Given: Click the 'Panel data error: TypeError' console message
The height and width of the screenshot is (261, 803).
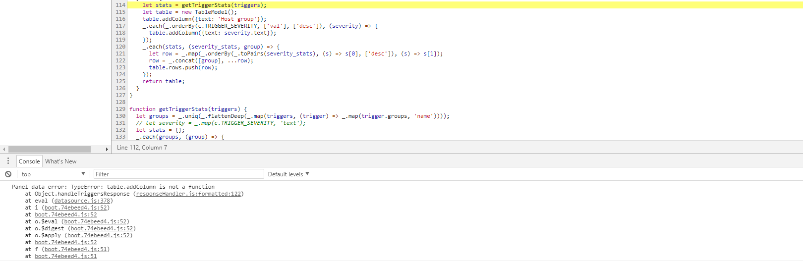Looking at the screenshot, I should [113, 187].
